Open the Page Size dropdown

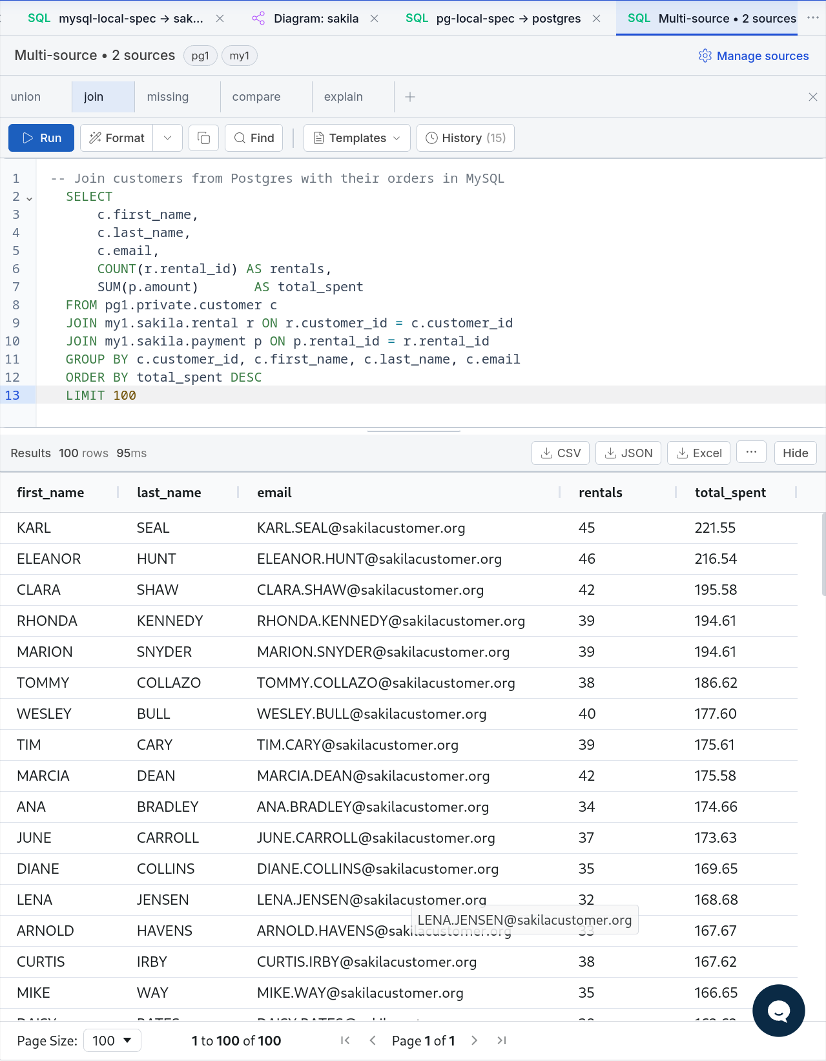pos(112,1040)
